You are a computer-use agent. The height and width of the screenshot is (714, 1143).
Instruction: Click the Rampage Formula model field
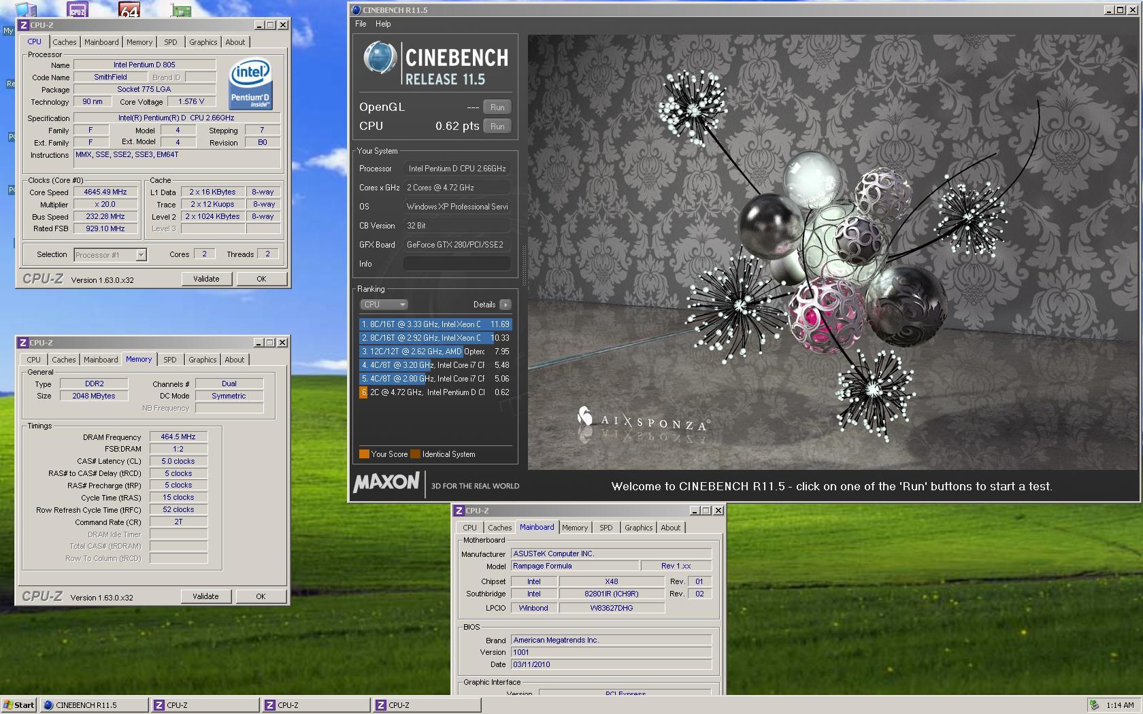[575, 566]
